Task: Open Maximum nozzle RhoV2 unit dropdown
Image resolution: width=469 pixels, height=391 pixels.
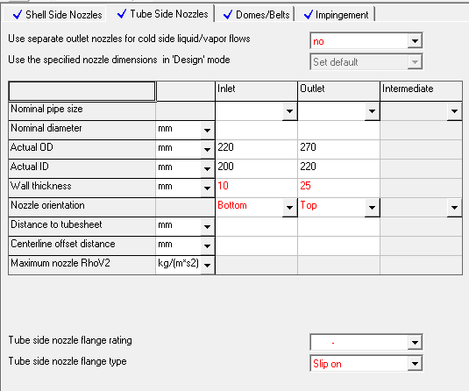Action: [x=207, y=266]
